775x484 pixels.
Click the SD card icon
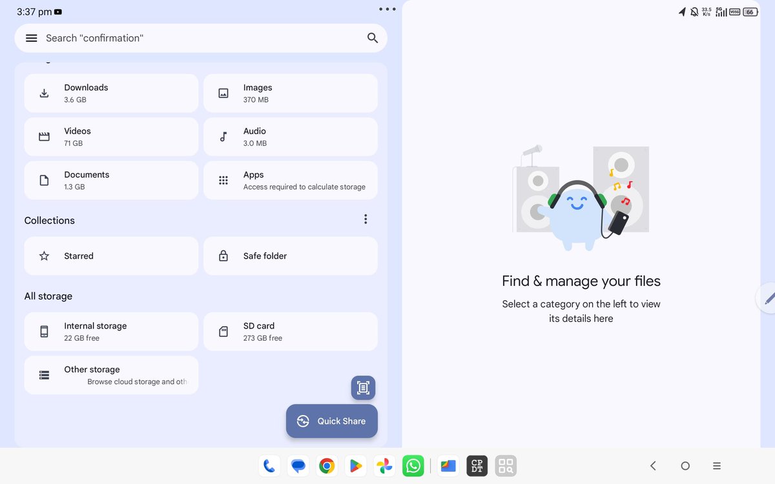coord(223,332)
